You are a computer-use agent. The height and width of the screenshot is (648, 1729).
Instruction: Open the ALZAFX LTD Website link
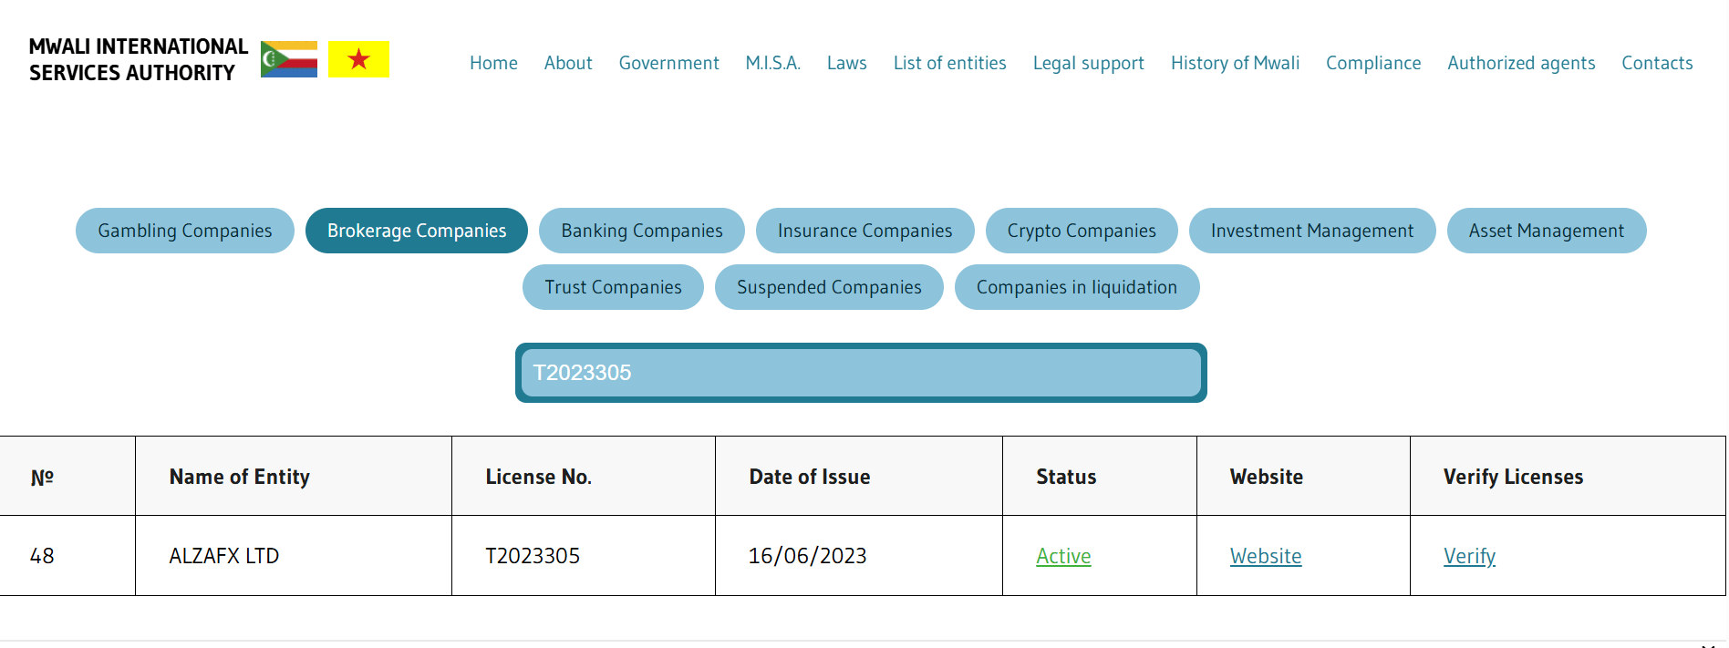(1266, 556)
